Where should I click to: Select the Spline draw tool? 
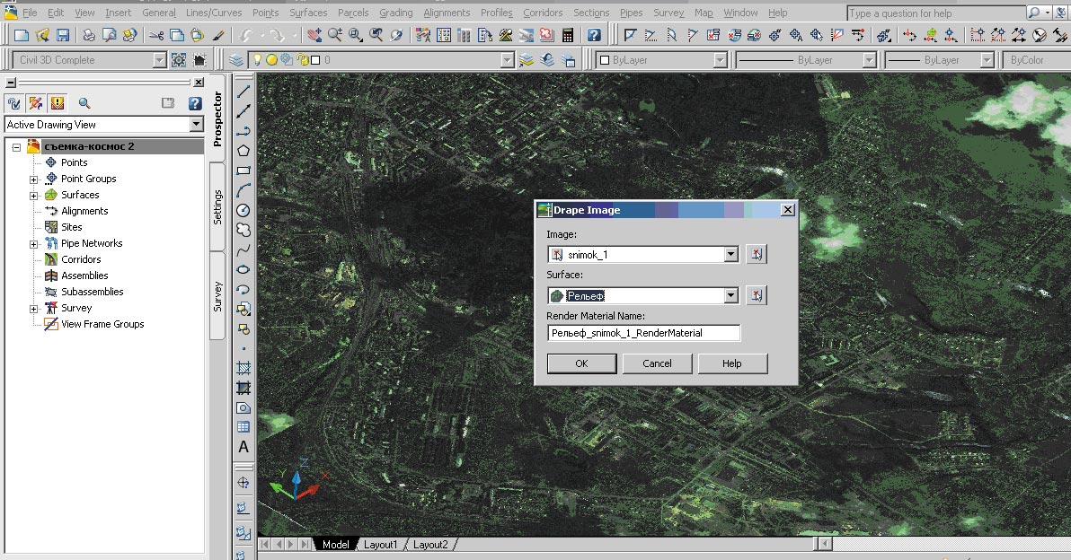(x=243, y=250)
